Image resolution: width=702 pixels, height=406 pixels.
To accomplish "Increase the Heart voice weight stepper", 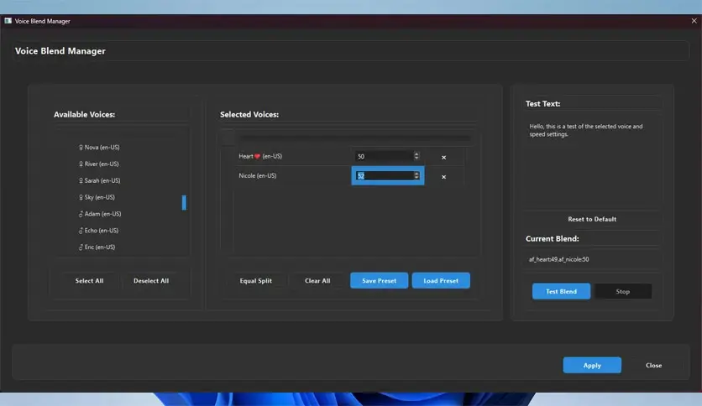I will coord(416,154).
